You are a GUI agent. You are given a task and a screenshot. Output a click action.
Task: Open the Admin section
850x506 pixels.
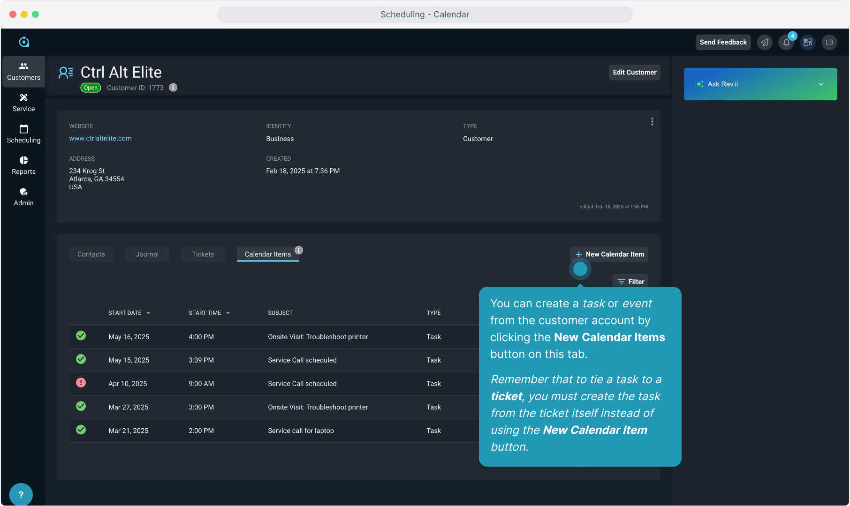click(x=23, y=197)
